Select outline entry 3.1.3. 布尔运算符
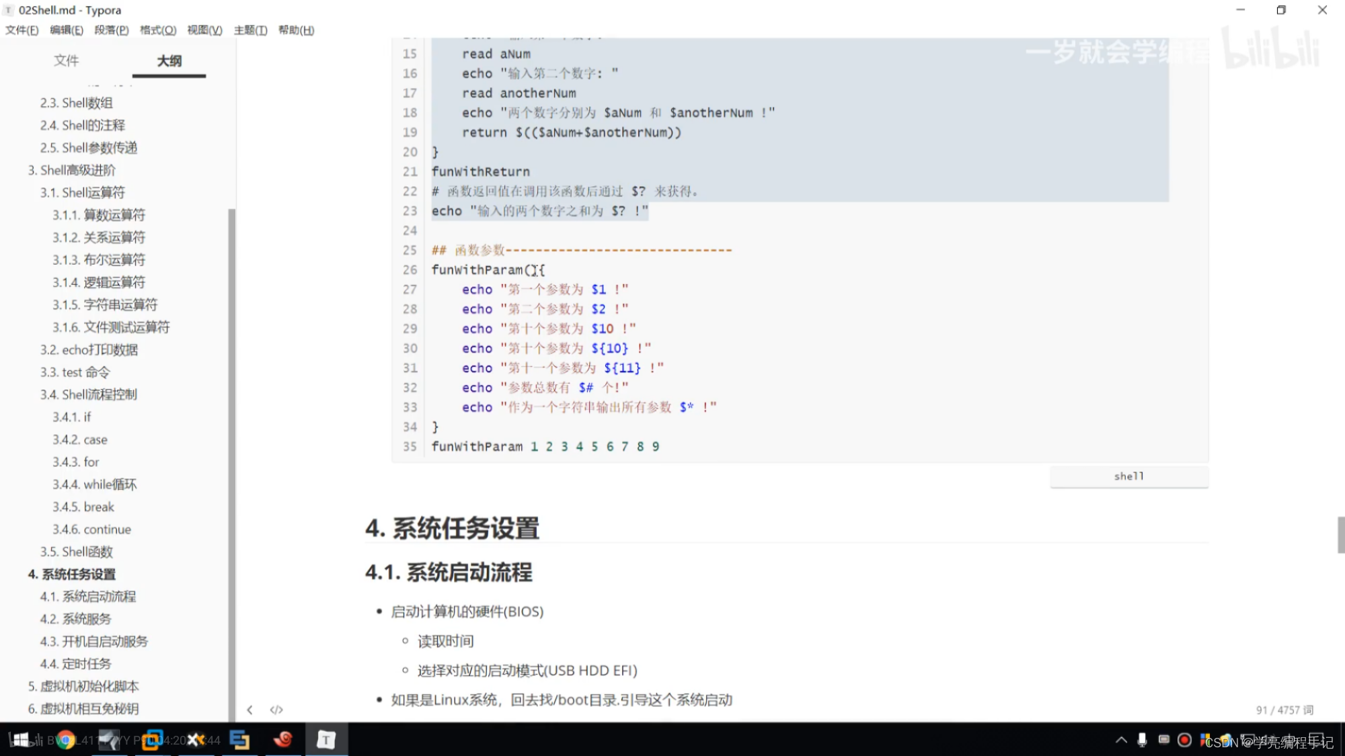Viewport: 1345px width, 756px height. pos(99,260)
